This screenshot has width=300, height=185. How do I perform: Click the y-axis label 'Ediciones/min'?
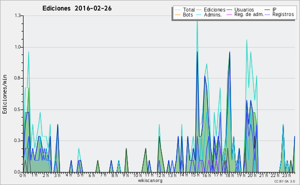pyautogui.click(x=4, y=94)
